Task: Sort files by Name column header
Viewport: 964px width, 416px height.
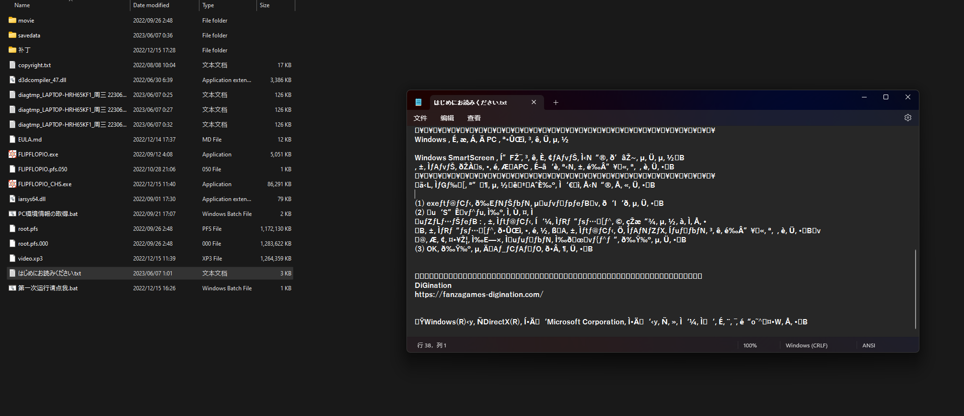Action: tap(22, 5)
